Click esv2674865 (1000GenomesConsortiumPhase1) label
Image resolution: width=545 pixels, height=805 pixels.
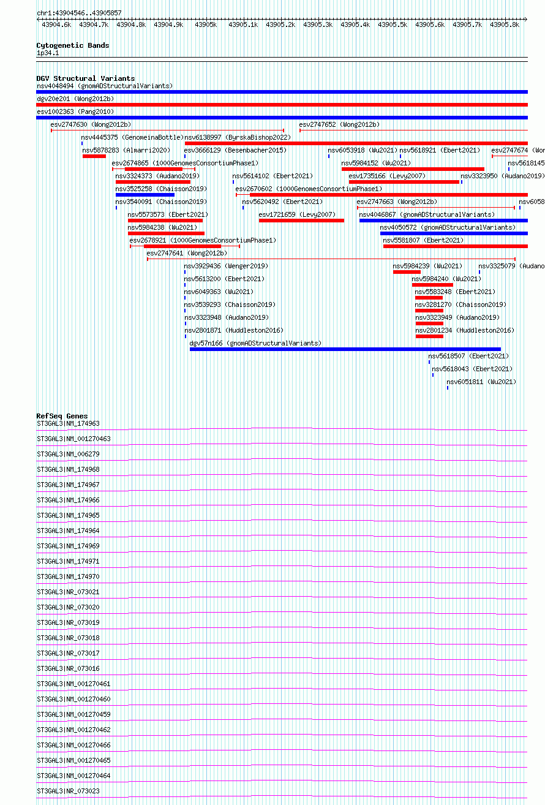(x=186, y=163)
